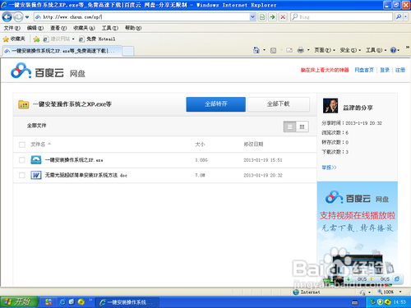Expand the address bar history dropdown
Screen dimensions: 411x308
click(x=252, y=17)
